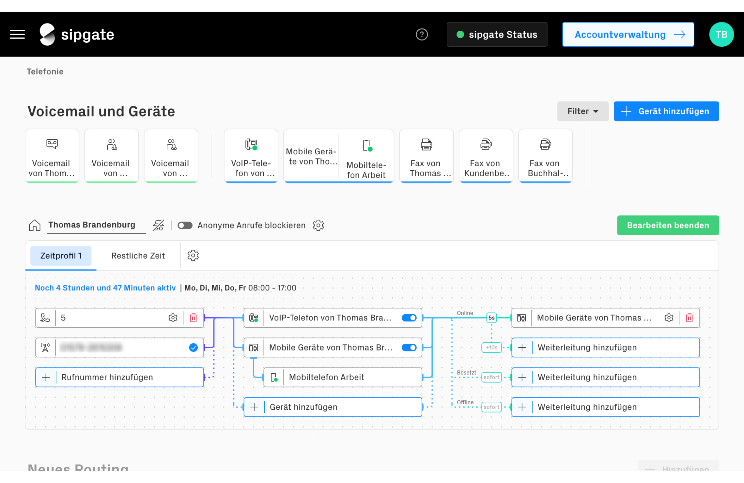The image size is (744, 483).
Task: Select the Mobile Gerä-te von Tho… group card
Action: point(311,156)
